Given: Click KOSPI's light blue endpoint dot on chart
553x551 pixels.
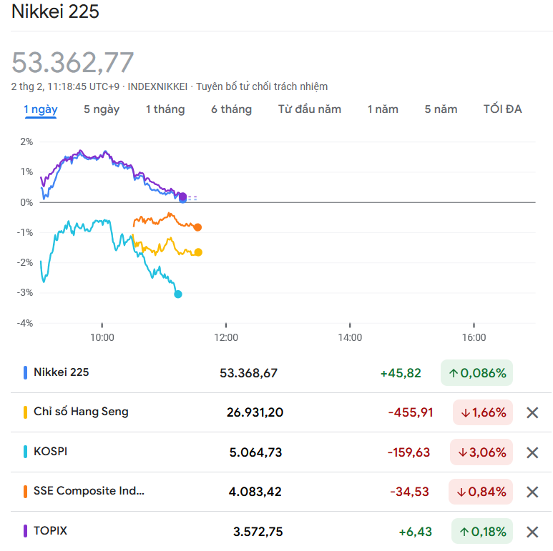Looking at the screenshot, I should point(178,294).
